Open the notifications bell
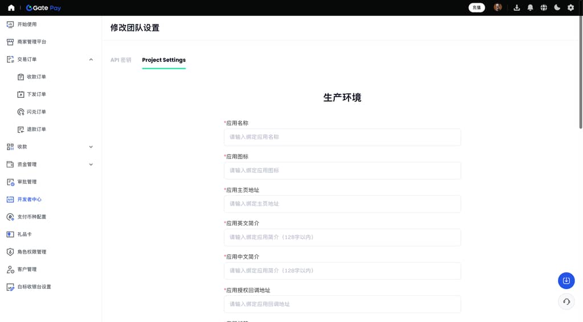This screenshot has width=583, height=322. 531,8
